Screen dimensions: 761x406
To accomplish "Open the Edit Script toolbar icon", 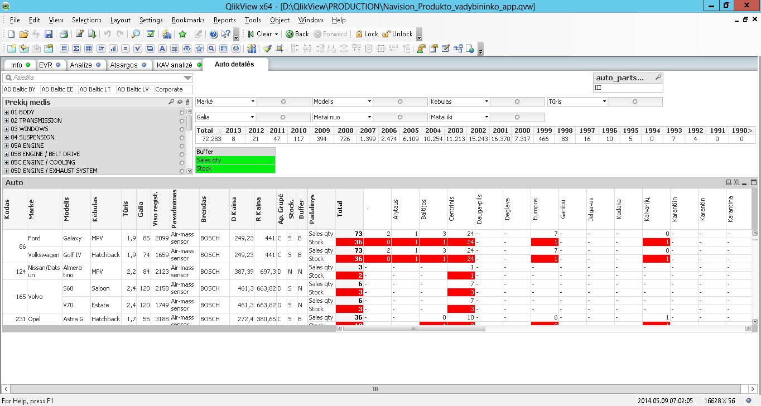I will coord(80,34).
